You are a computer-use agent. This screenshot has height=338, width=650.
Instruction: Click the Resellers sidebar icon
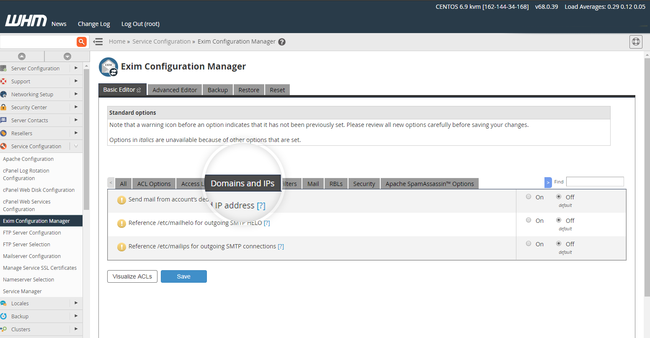[3, 133]
